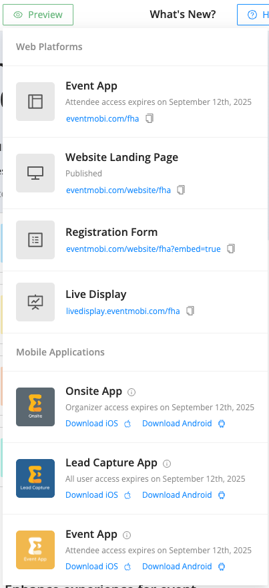The width and height of the screenshot is (269, 588).
Task: Click the Website Landing Page title
Action: click(x=121, y=157)
